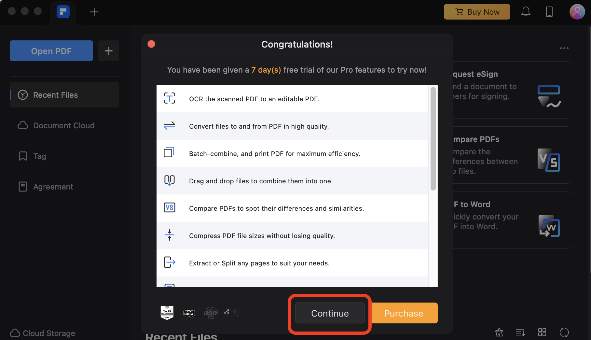Click the Compare PDFs VS icon
Viewport: 591px width, 340px height.
[x=169, y=207]
